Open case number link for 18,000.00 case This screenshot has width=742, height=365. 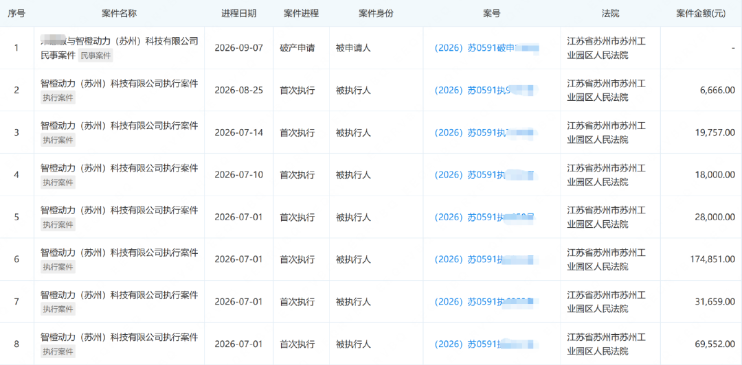click(486, 174)
